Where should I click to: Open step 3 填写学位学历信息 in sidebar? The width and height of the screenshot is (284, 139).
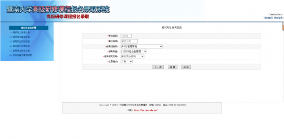20,42
